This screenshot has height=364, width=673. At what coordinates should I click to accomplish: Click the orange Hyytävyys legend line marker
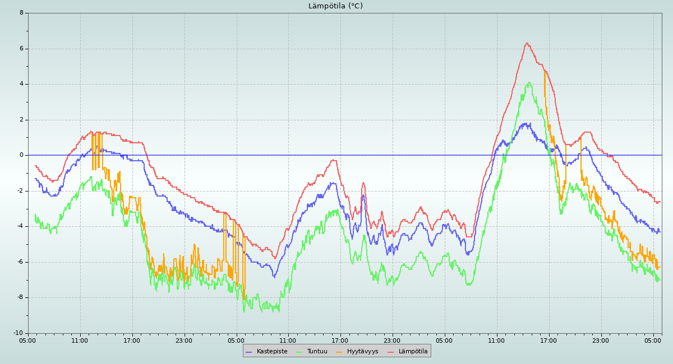tap(339, 352)
